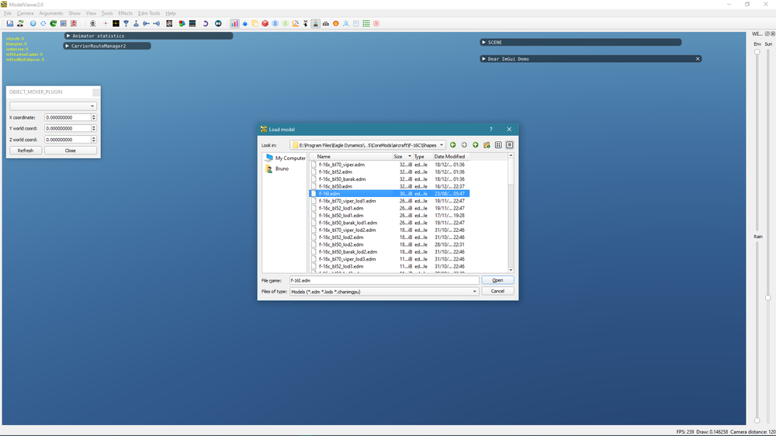This screenshot has height=436, width=776.
Task: Click the funnel filter icon in the toolbar
Action: pos(126,23)
